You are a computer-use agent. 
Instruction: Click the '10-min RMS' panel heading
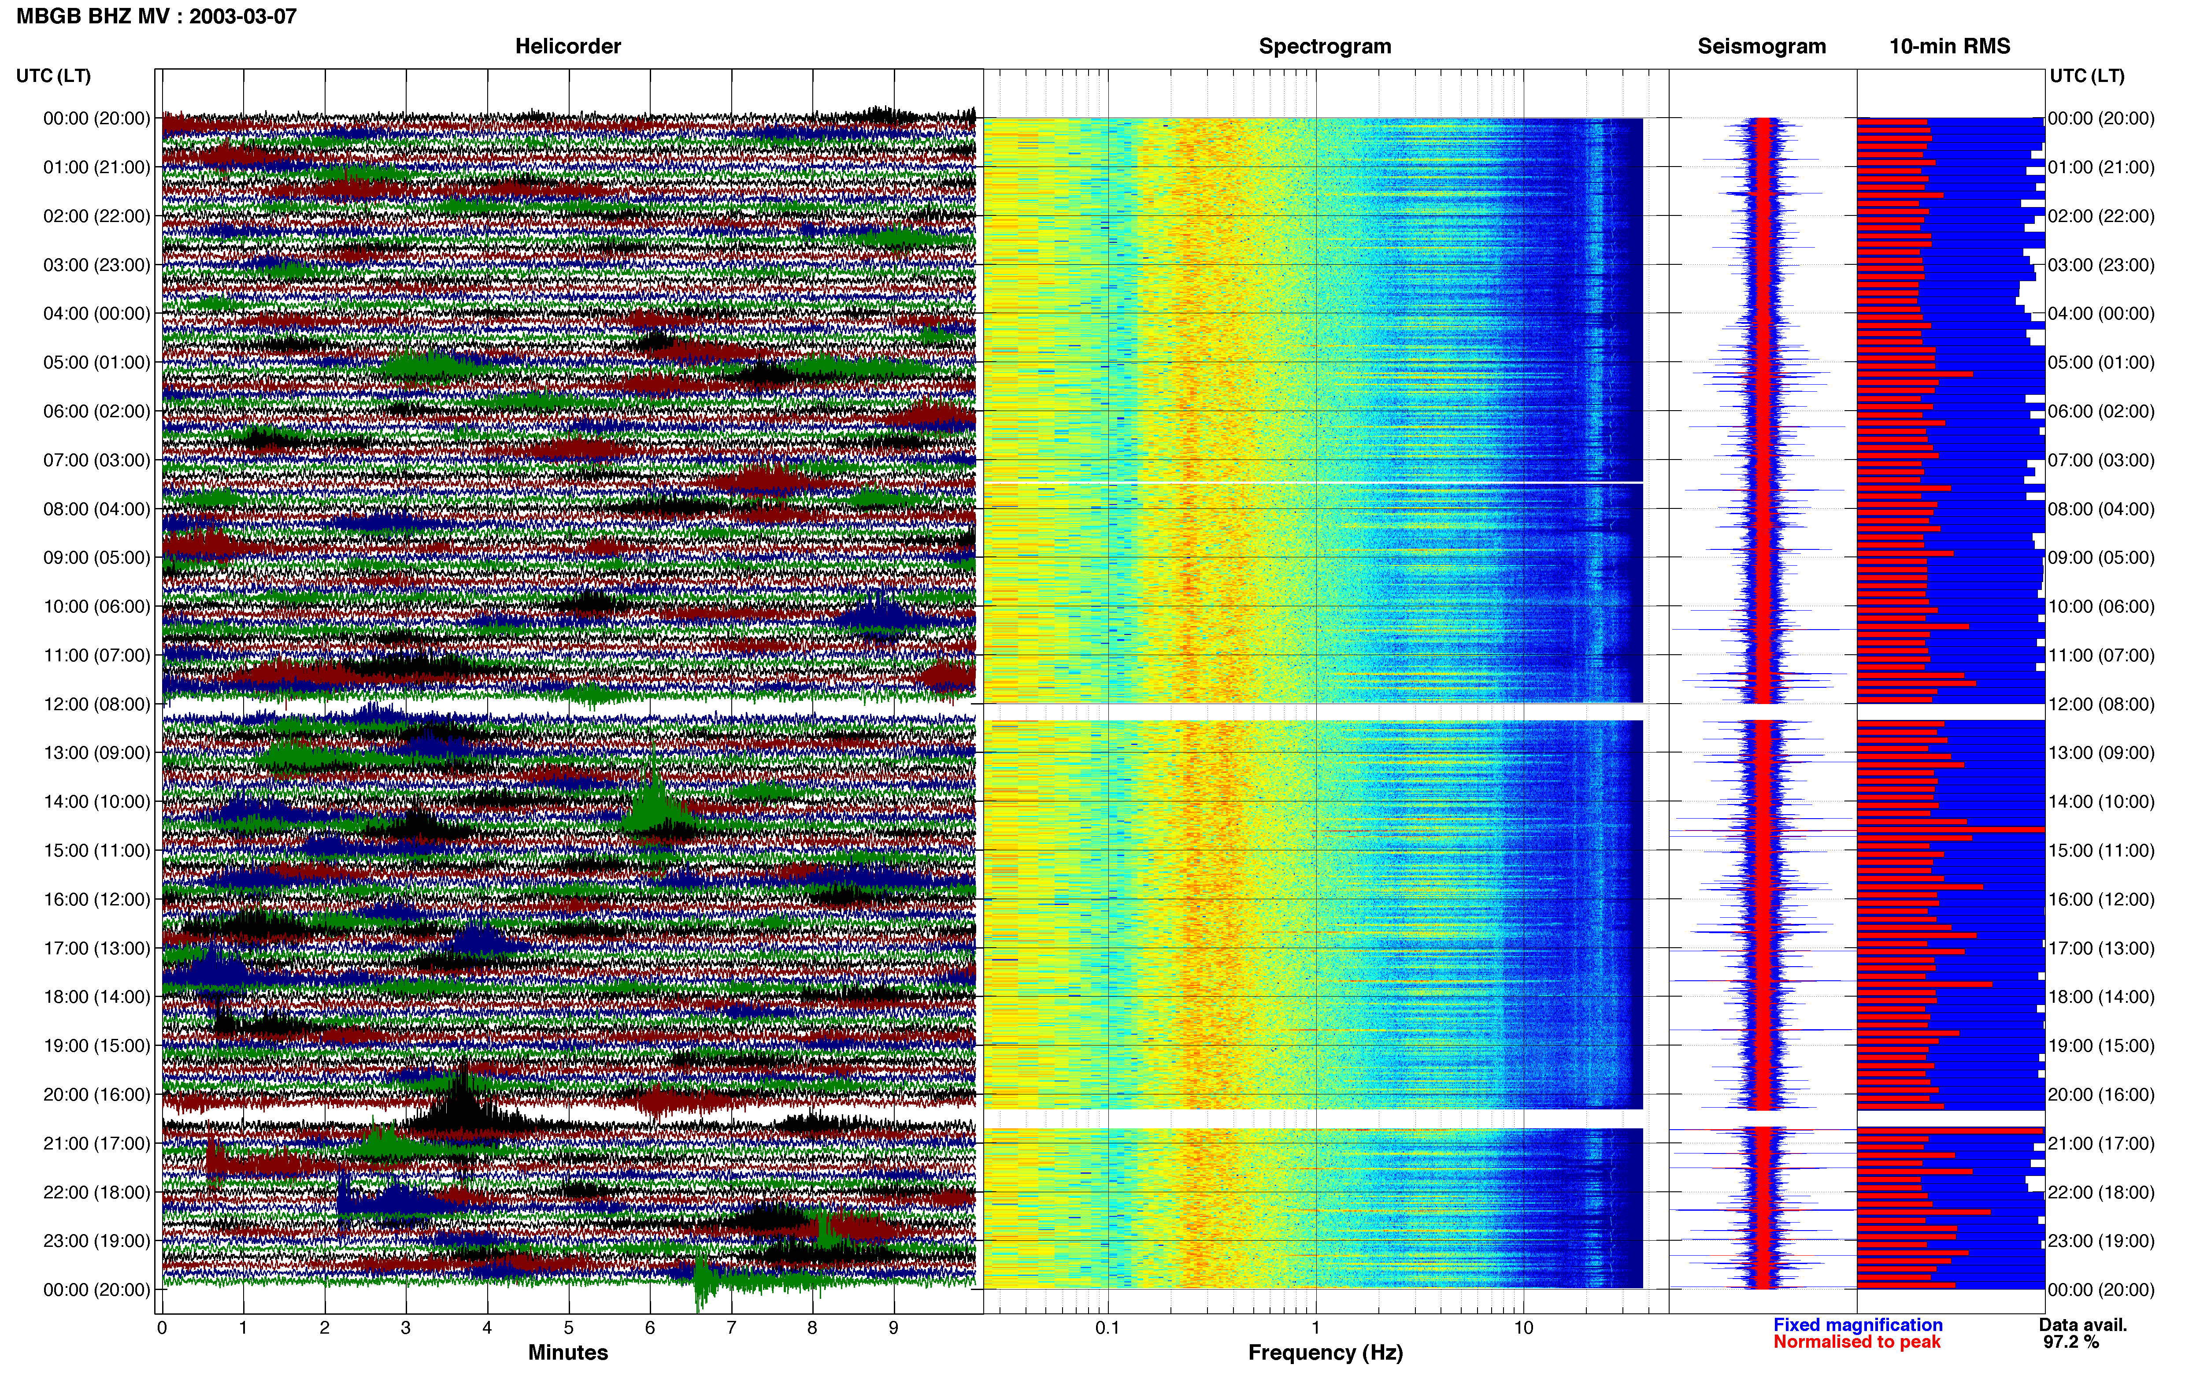(1949, 47)
